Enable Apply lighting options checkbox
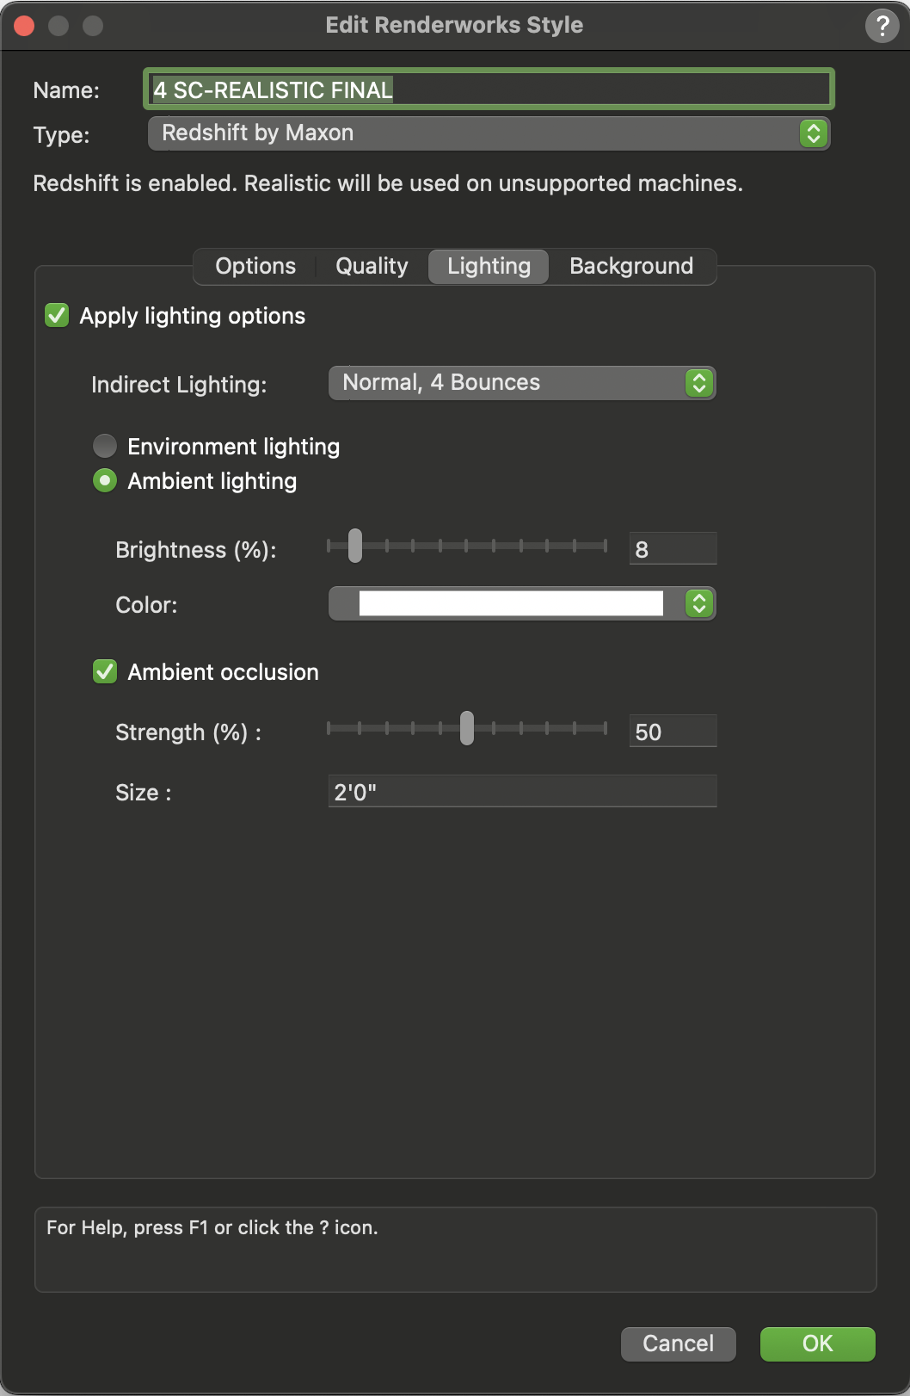This screenshot has height=1396, width=910. pos(57,316)
